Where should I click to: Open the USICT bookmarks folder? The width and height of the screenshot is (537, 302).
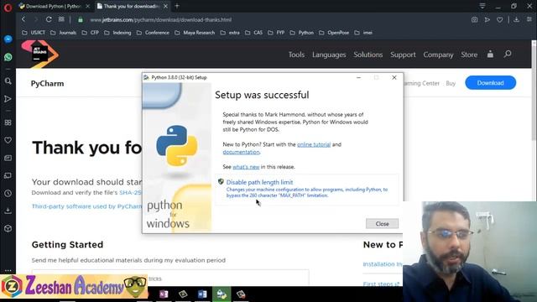[x=34, y=33]
